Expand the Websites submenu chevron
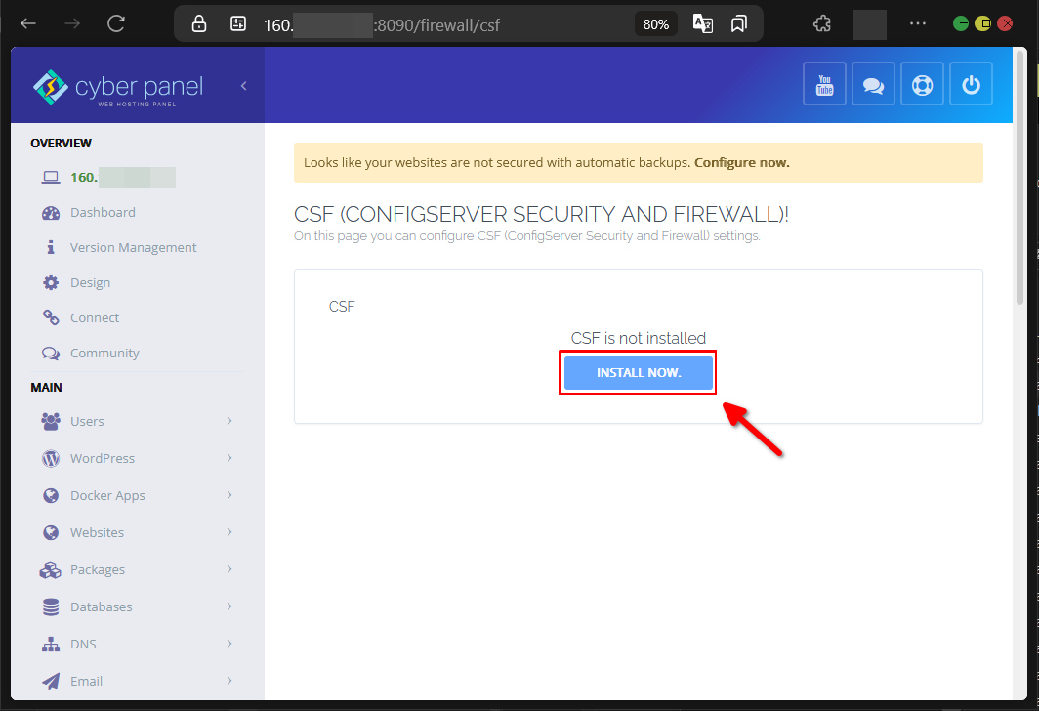 (x=229, y=532)
